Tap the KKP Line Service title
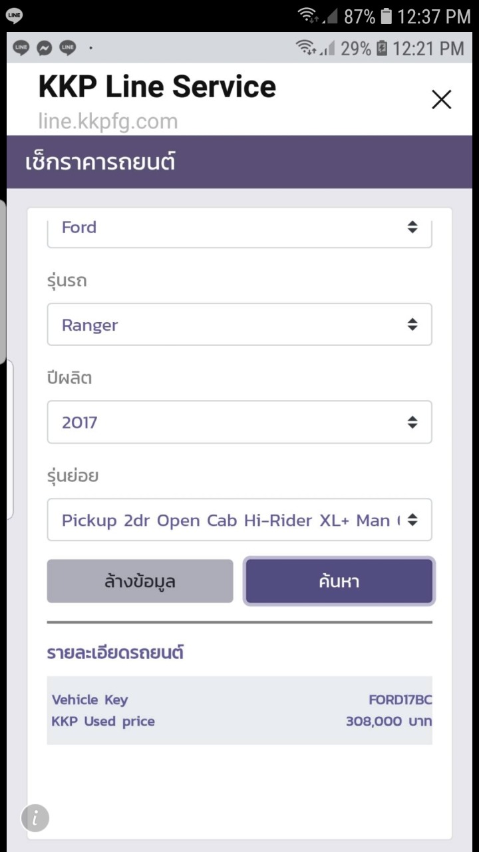The width and height of the screenshot is (479, 852). coord(157,87)
